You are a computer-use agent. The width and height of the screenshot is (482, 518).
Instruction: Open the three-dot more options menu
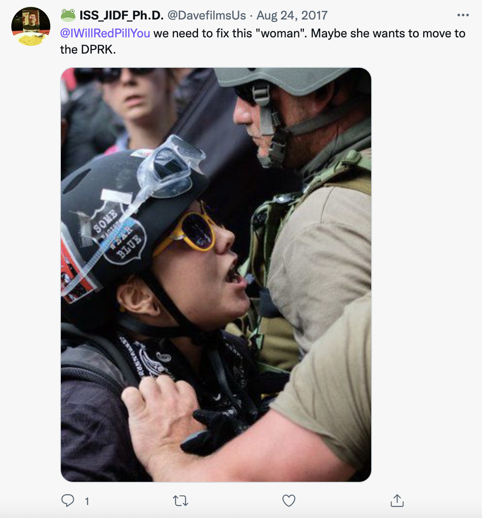pyautogui.click(x=463, y=15)
